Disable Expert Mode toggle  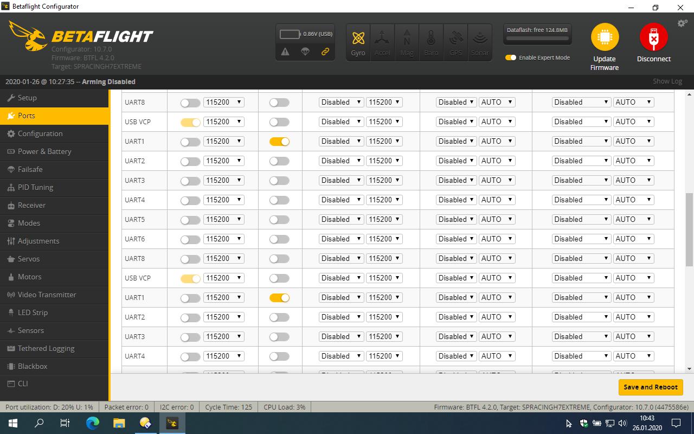510,57
